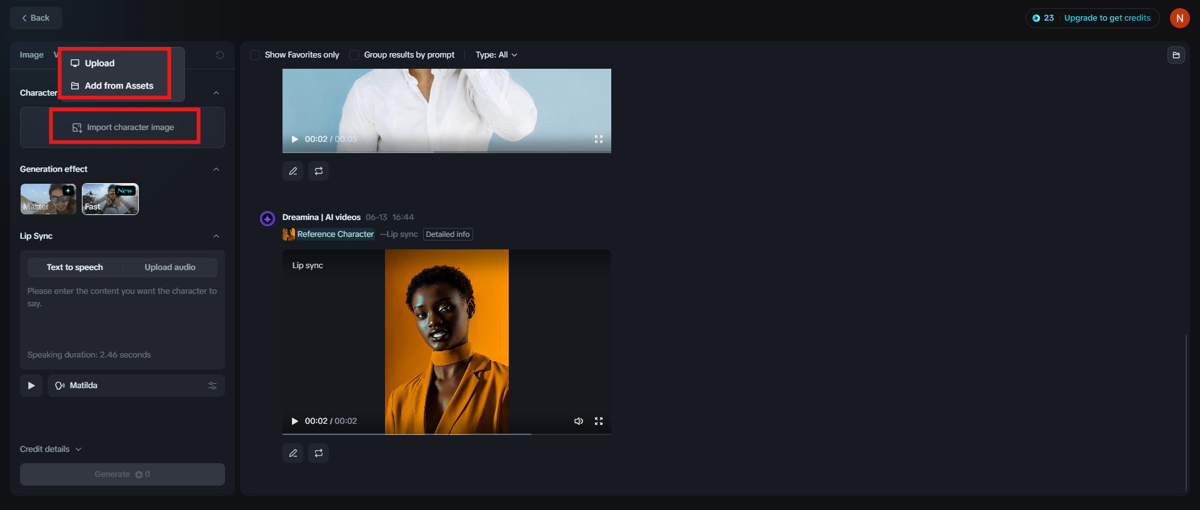Click Import character image
Viewport: 1200px width, 510px height.
pos(122,127)
